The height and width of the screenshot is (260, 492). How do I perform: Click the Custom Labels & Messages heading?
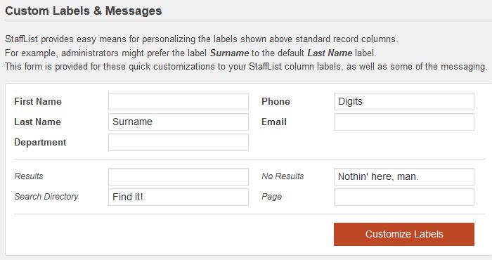pos(84,11)
